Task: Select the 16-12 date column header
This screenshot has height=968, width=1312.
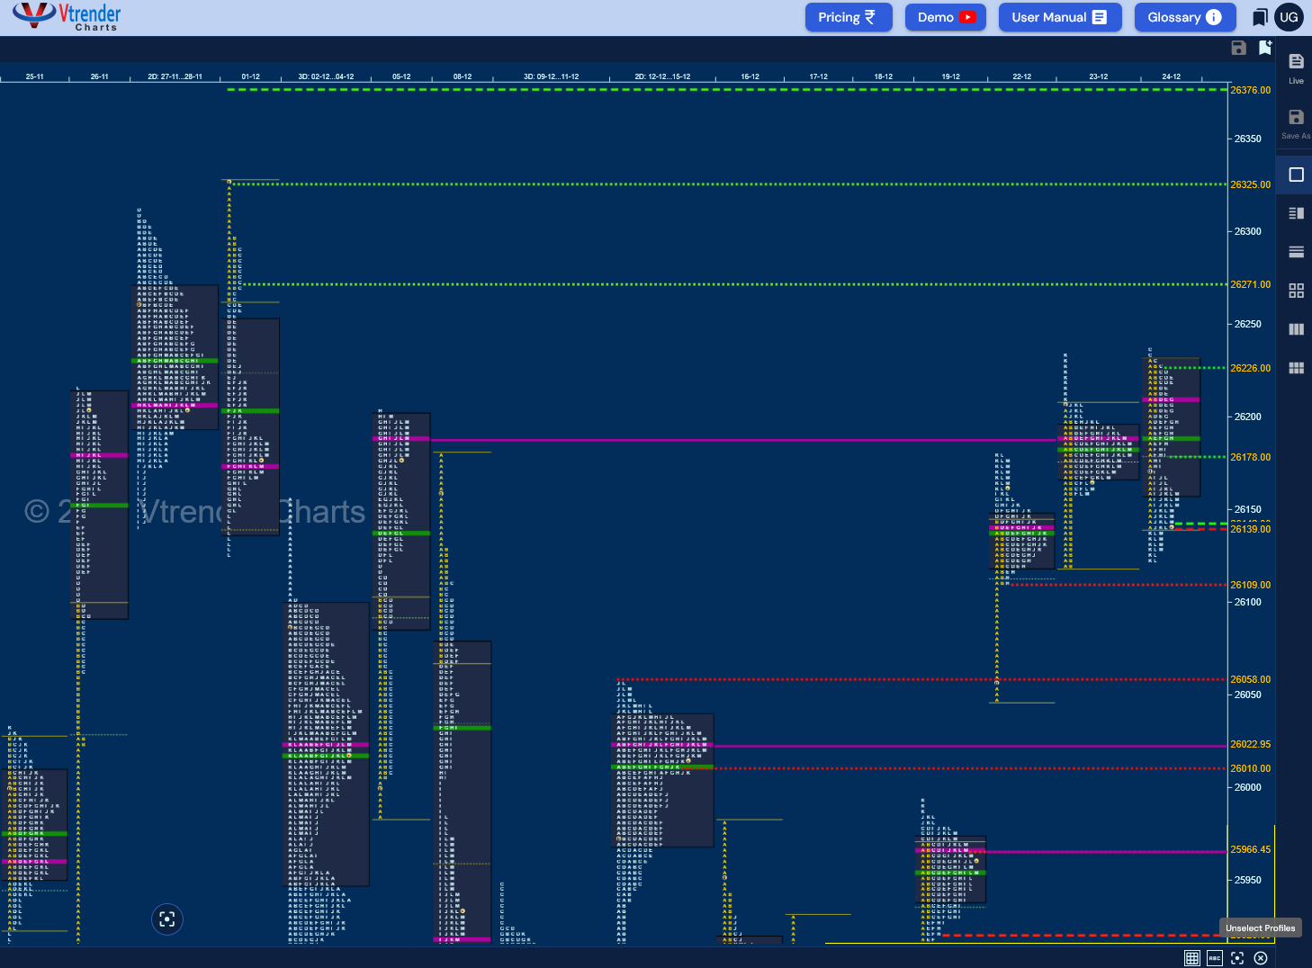Action: pos(750,76)
